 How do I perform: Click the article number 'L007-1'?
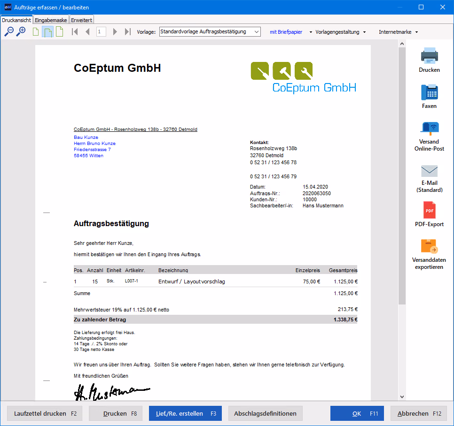click(x=132, y=281)
